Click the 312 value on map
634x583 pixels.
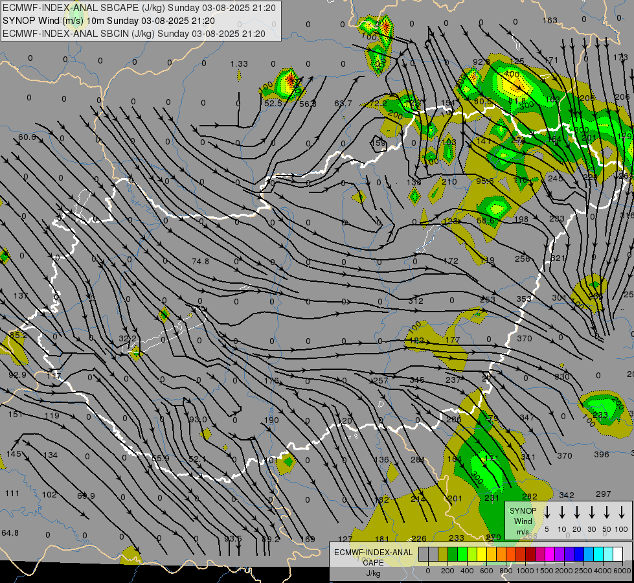(x=416, y=301)
